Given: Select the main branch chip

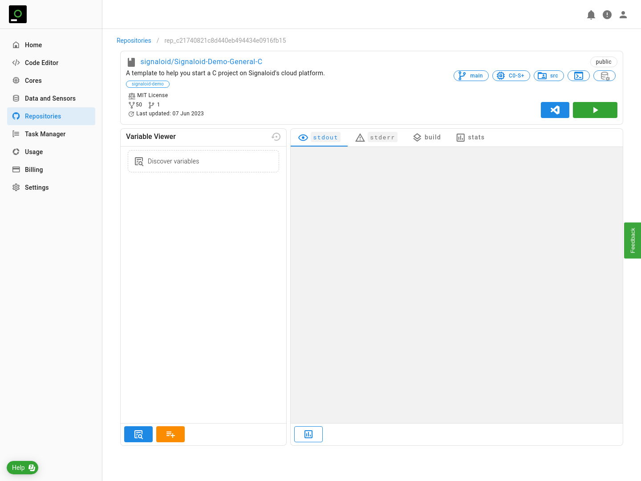Looking at the screenshot, I should tap(471, 76).
